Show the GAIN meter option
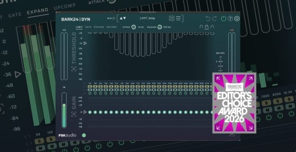Viewport: 296px width, 152px height. pos(220,66)
